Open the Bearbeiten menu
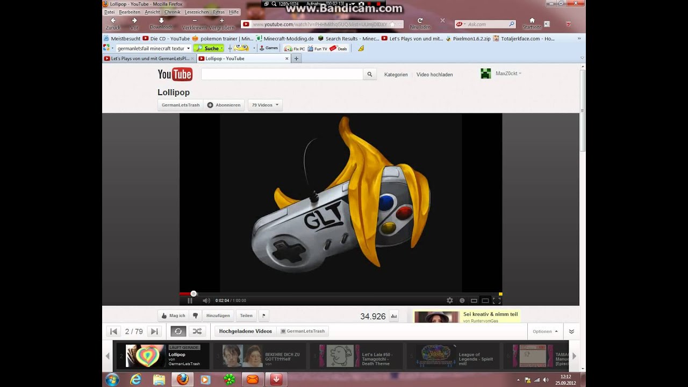The image size is (688, 387). [x=130, y=12]
